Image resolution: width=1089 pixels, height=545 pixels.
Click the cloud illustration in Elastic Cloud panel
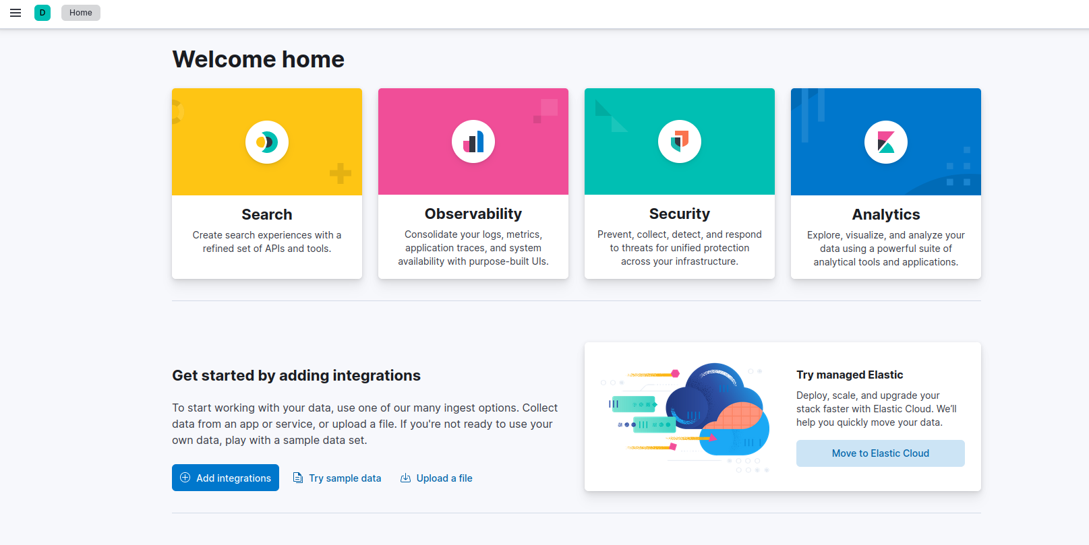click(685, 418)
